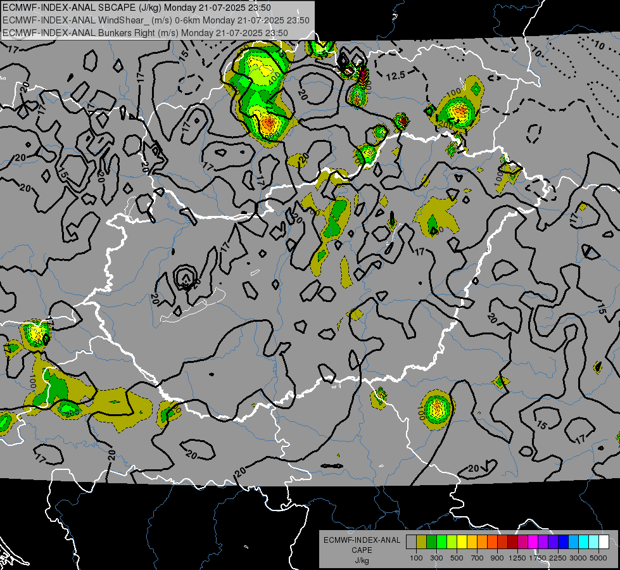The image size is (620, 570).
Task: Click the 500 legend tick label
Action: click(x=457, y=558)
